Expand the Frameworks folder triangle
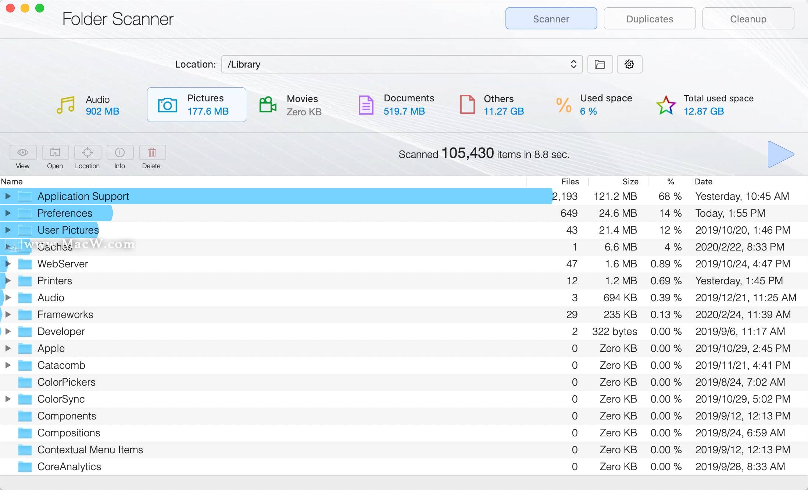 tap(8, 314)
